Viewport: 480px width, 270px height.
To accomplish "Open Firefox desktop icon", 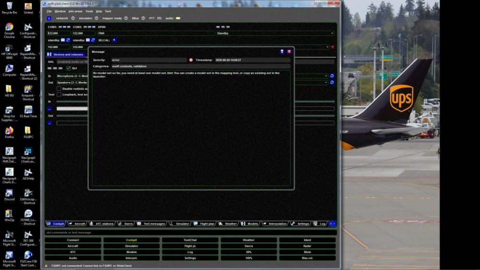I will [9, 132].
